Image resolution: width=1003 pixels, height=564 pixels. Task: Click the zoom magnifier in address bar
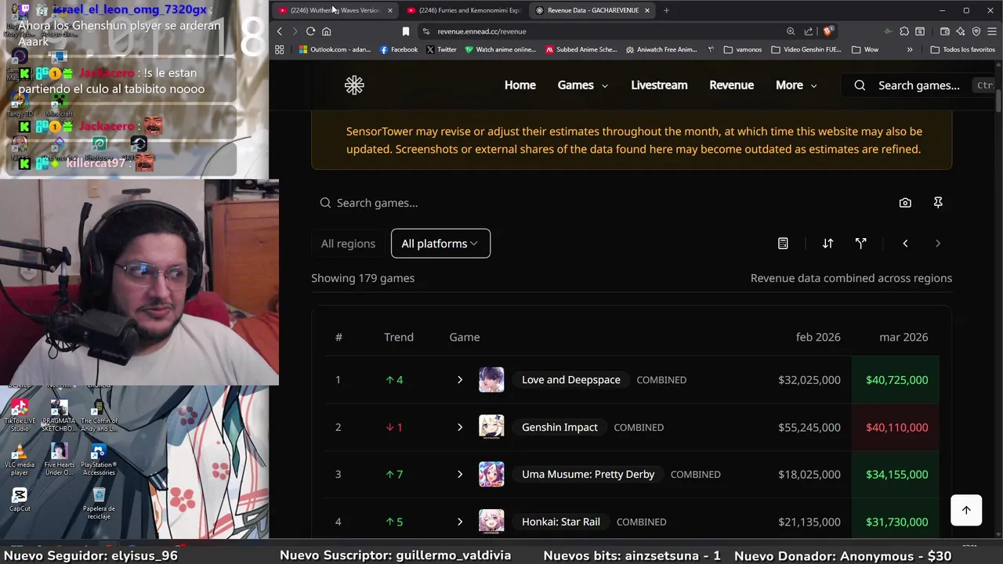(x=791, y=31)
